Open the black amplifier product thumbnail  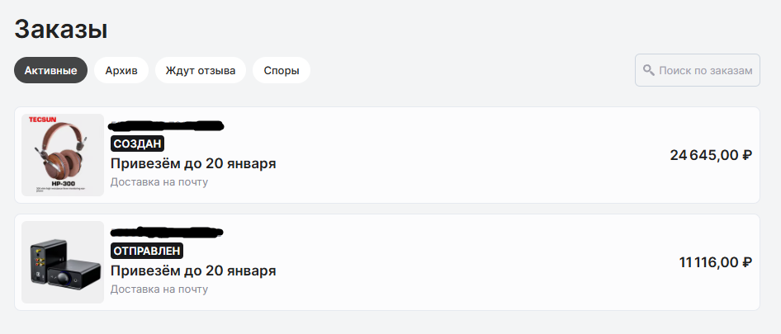pos(63,262)
